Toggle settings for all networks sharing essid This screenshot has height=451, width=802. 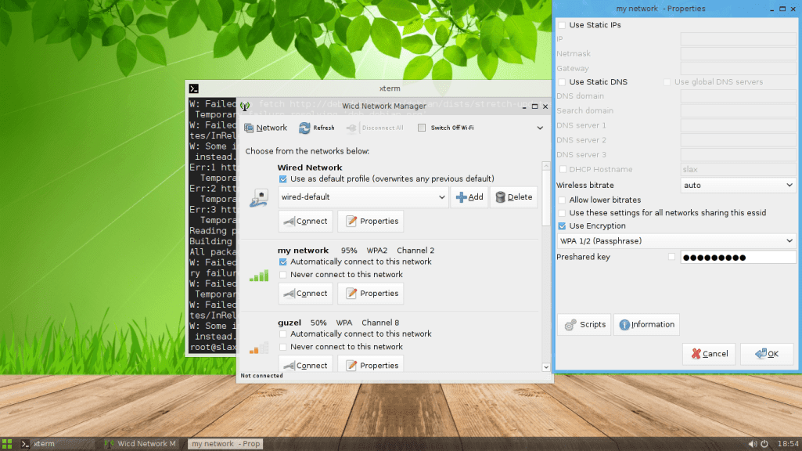pyautogui.click(x=562, y=213)
